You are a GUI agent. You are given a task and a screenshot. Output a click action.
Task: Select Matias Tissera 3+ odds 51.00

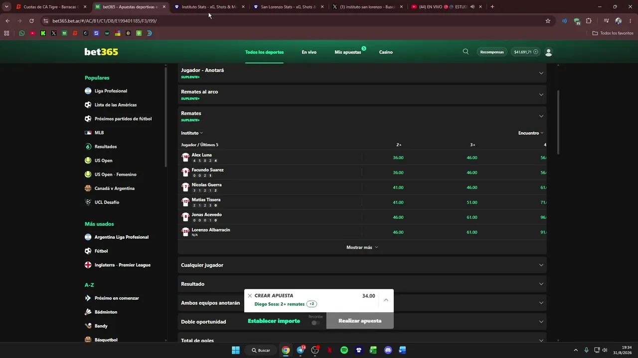(x=472, y=202)
